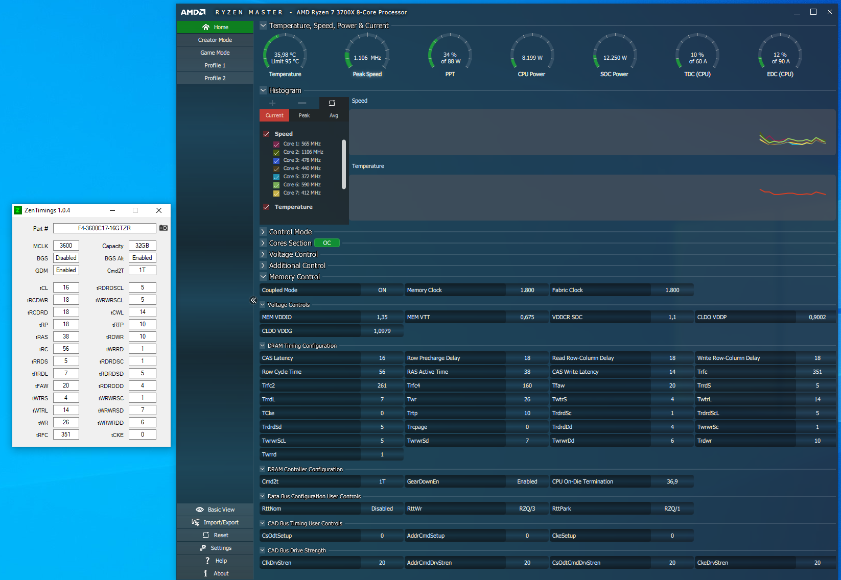Image resolution: width=841 pixels, height=580 pixels.
Task: Click the Temperature gauge dial
Action: 285,53
